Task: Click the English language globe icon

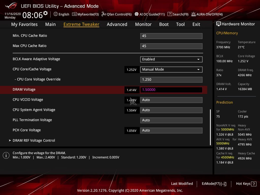Action: (56, 14)
